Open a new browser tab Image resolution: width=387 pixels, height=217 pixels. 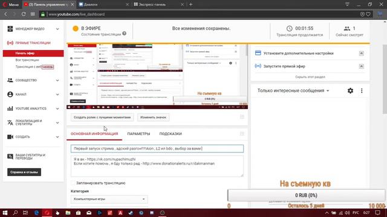tap(191, 4)
